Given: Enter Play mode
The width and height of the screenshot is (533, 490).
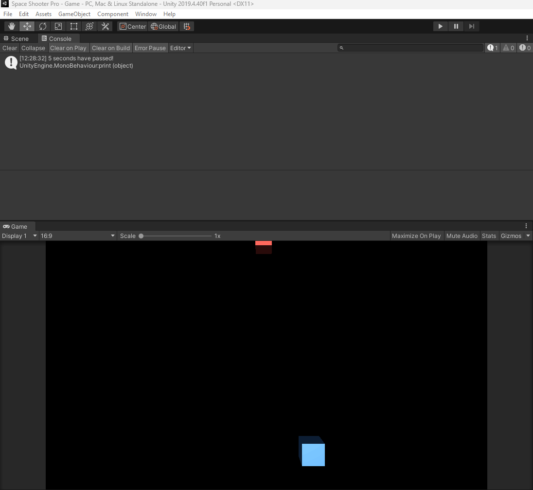Looking at the screenshot, I should [440, 26].
